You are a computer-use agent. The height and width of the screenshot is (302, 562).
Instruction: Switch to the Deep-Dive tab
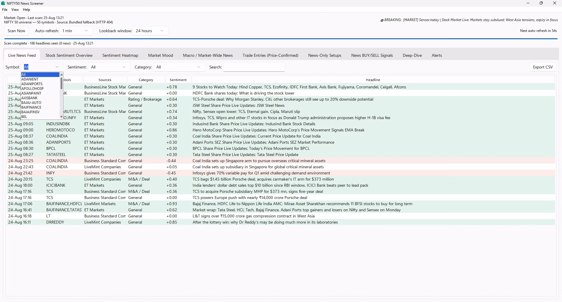pyautogui.click(x=412, y=55)
